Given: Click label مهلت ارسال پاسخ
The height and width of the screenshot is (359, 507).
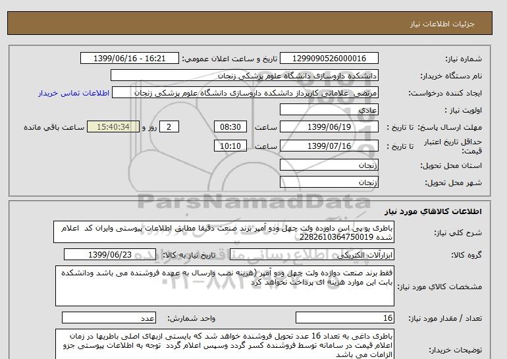Looking at the screenshot, I should [x=449, y=127].
